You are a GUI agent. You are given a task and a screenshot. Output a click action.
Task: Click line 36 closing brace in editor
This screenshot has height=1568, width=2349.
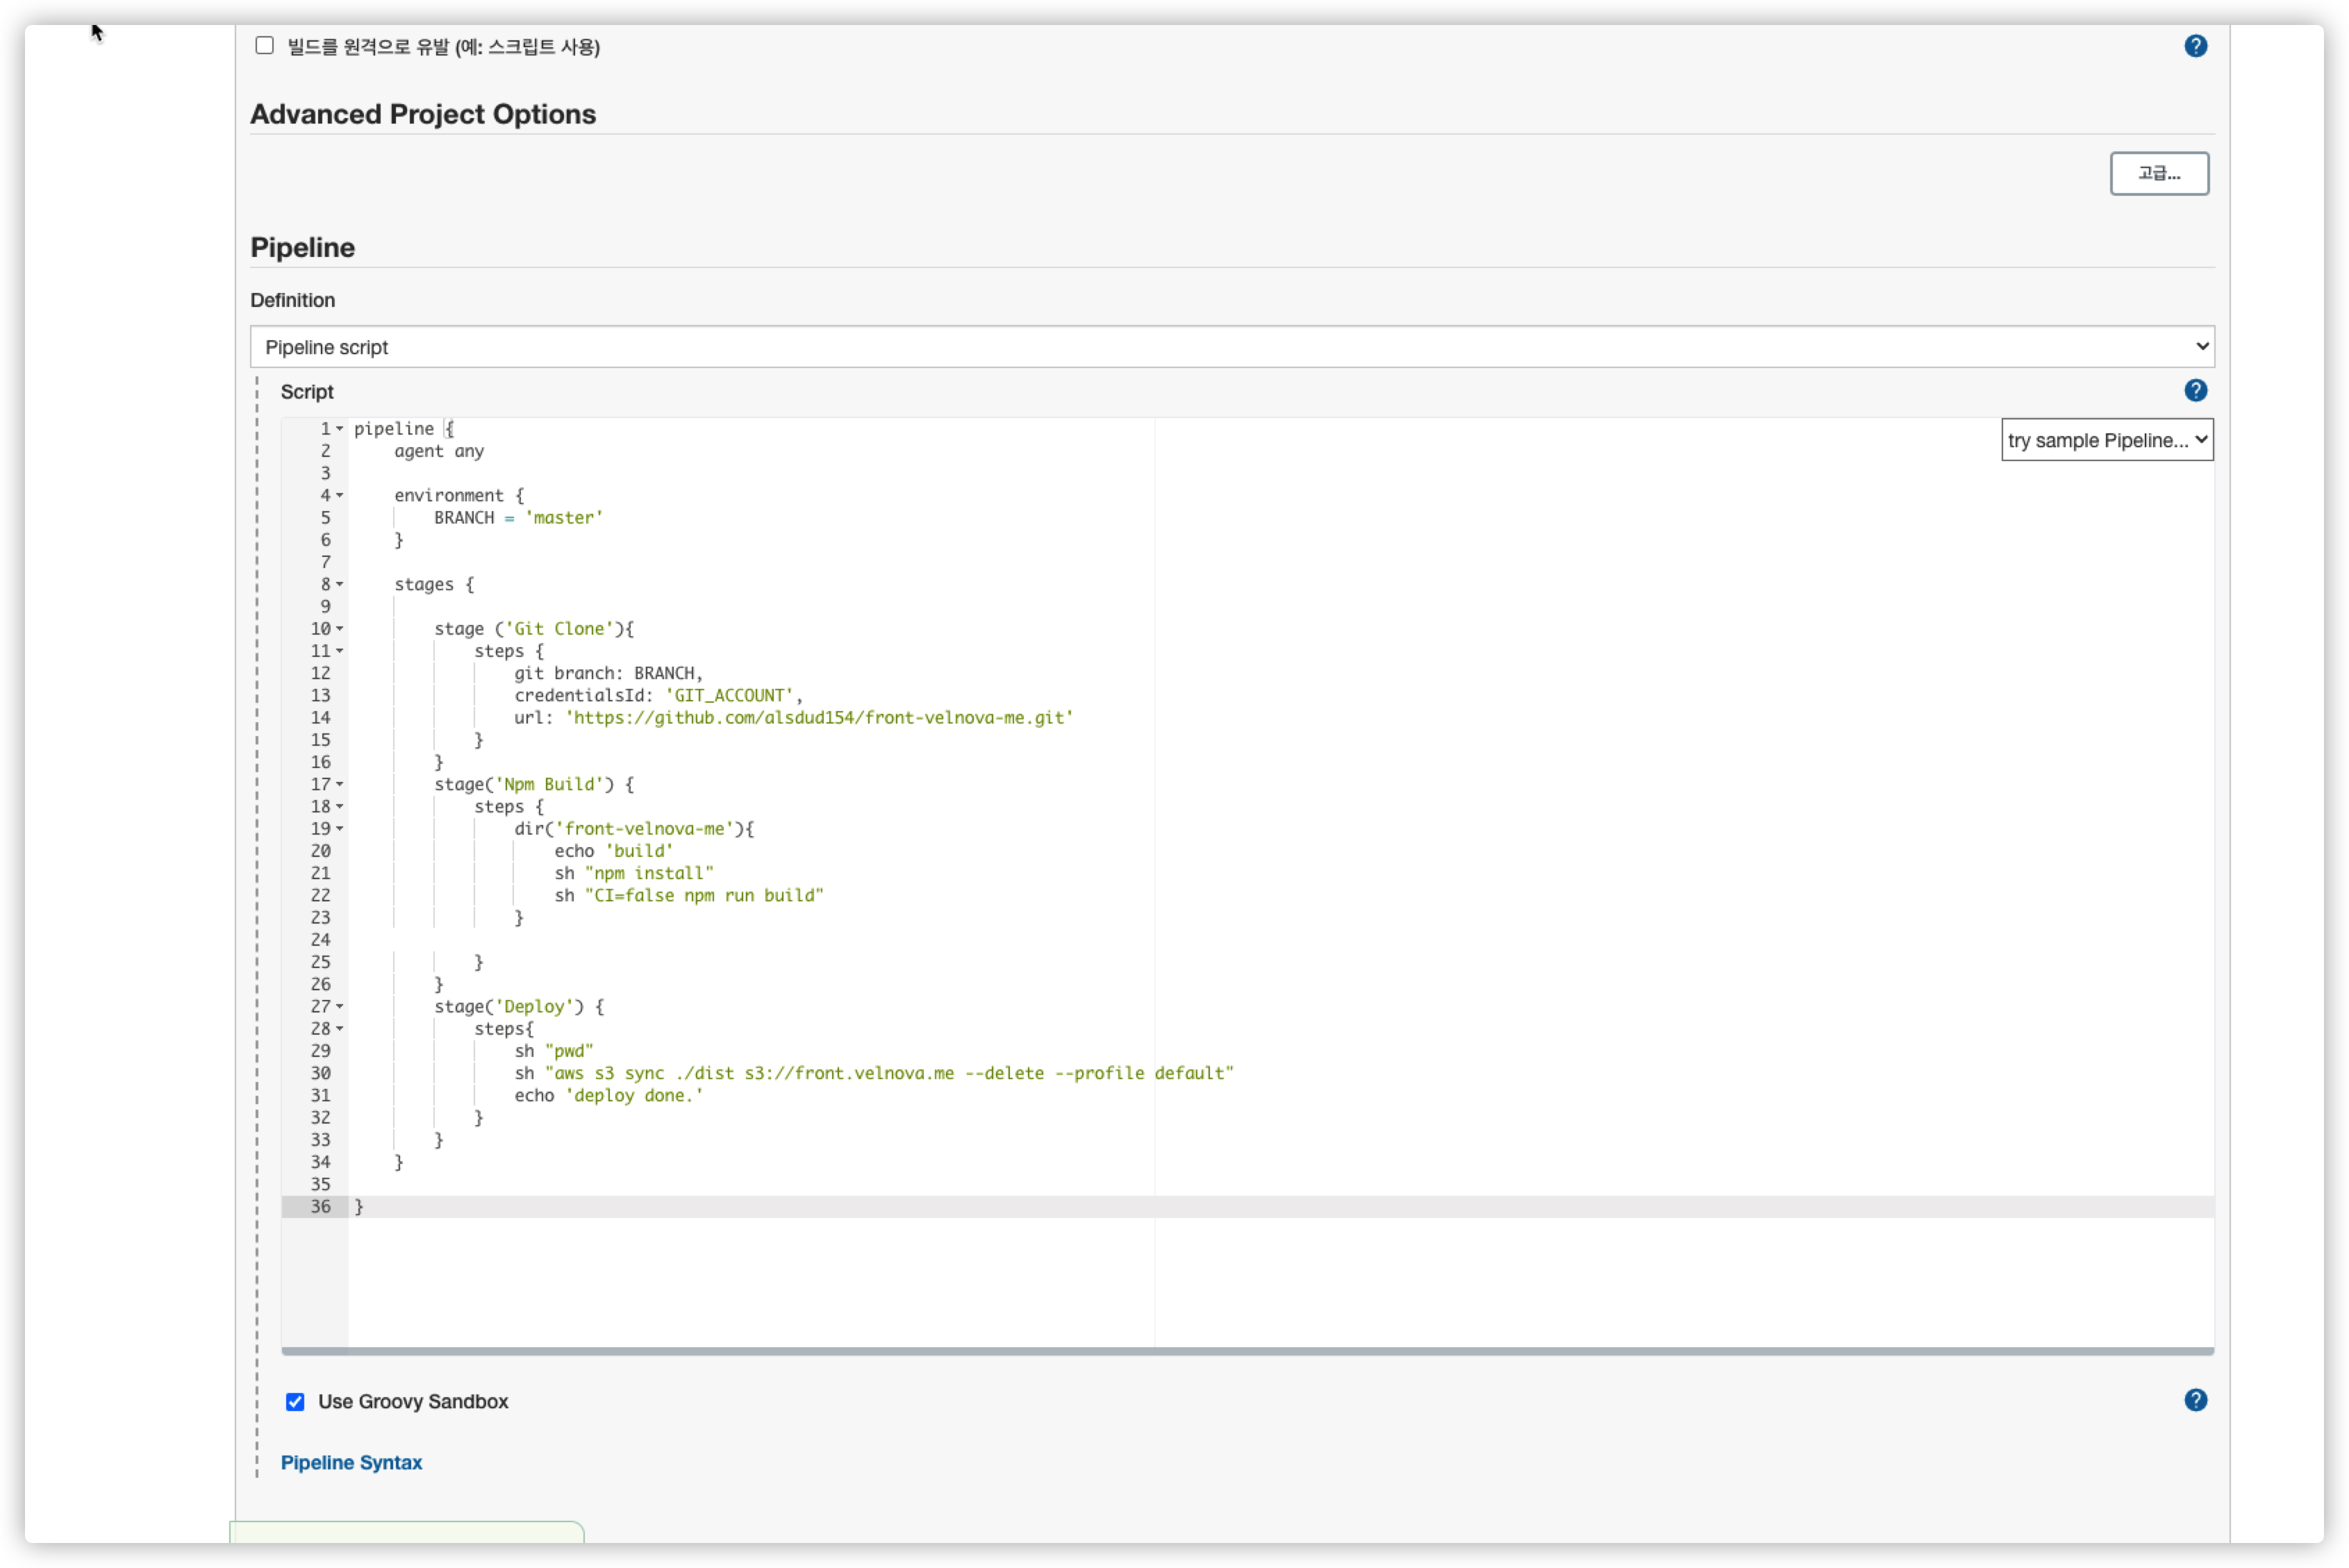tap(359, 1207)
